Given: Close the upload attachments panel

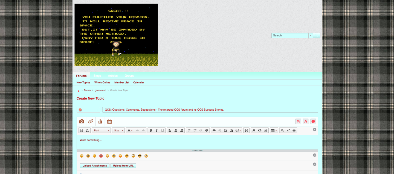Looking at the screenshot, I should (x=314, y=164).
